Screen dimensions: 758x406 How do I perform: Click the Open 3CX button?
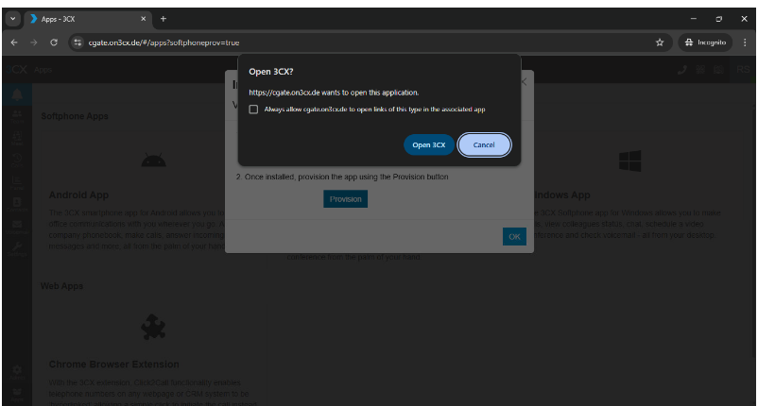429,144
